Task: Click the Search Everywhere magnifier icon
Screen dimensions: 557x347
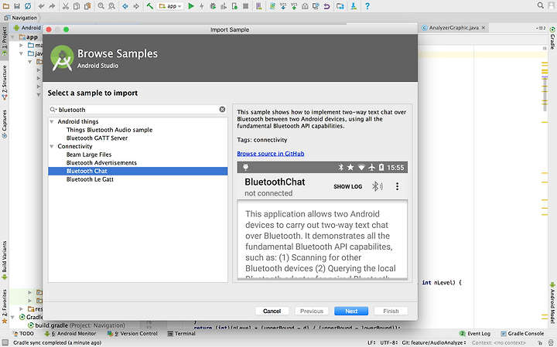Action: [540, 5]
